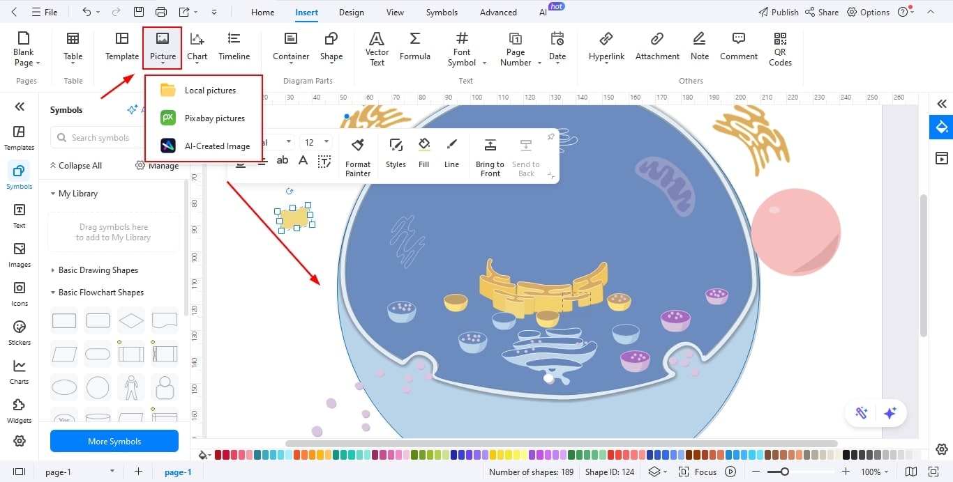Collapse the left sidebar with double chevron
Viewport: 953px width, 482px height.
20,107
